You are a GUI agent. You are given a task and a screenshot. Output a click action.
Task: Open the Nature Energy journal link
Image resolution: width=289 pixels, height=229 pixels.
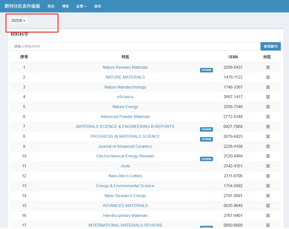(125, 107)
